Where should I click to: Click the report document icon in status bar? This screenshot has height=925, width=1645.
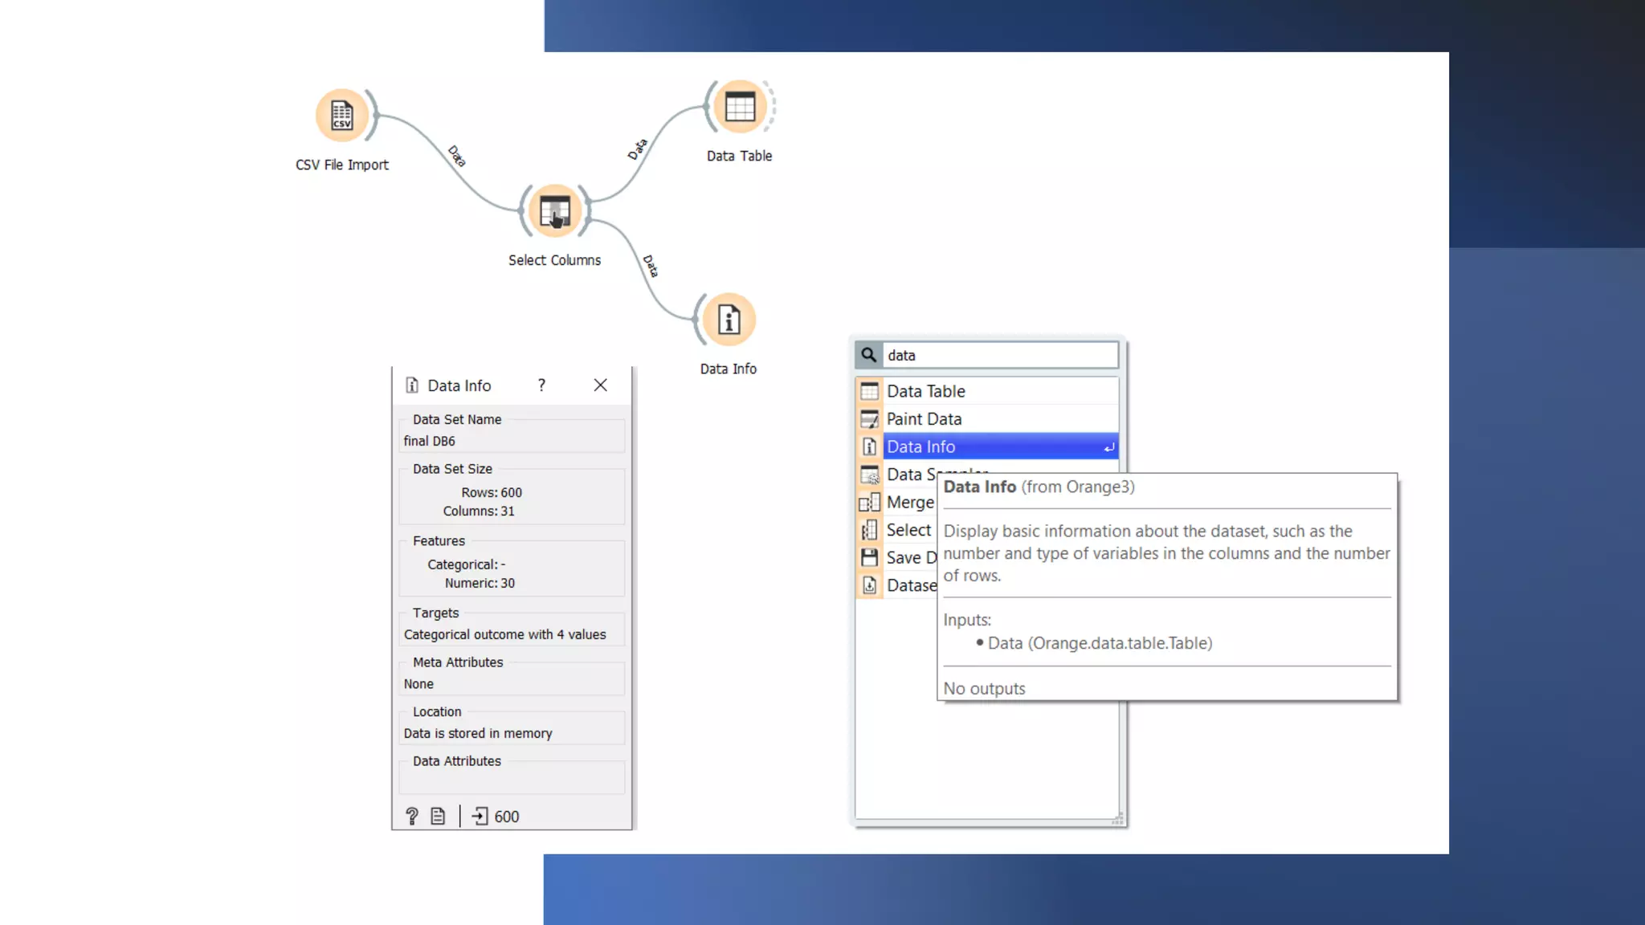(x=438, y=816)
